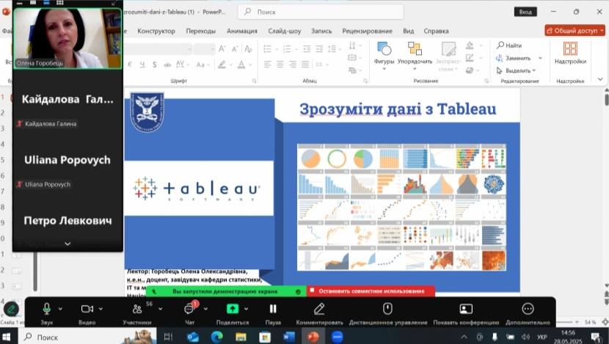Click Показать конференцию icon
The width and height of the screenshot is (609, 344).
pyautogui.click(x=466, y=309)
